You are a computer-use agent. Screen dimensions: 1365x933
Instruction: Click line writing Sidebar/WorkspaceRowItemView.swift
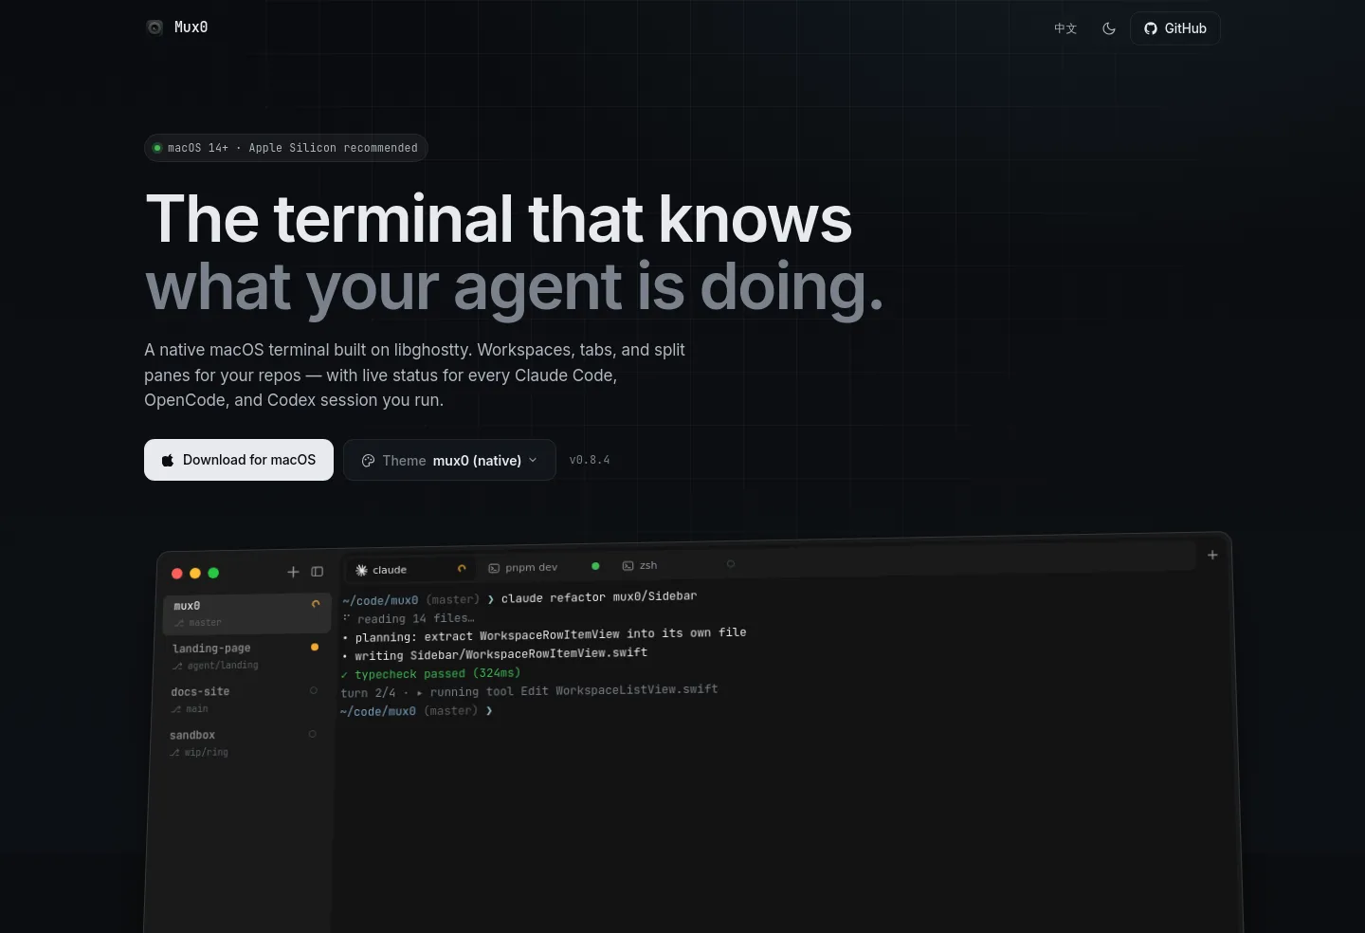495,654
